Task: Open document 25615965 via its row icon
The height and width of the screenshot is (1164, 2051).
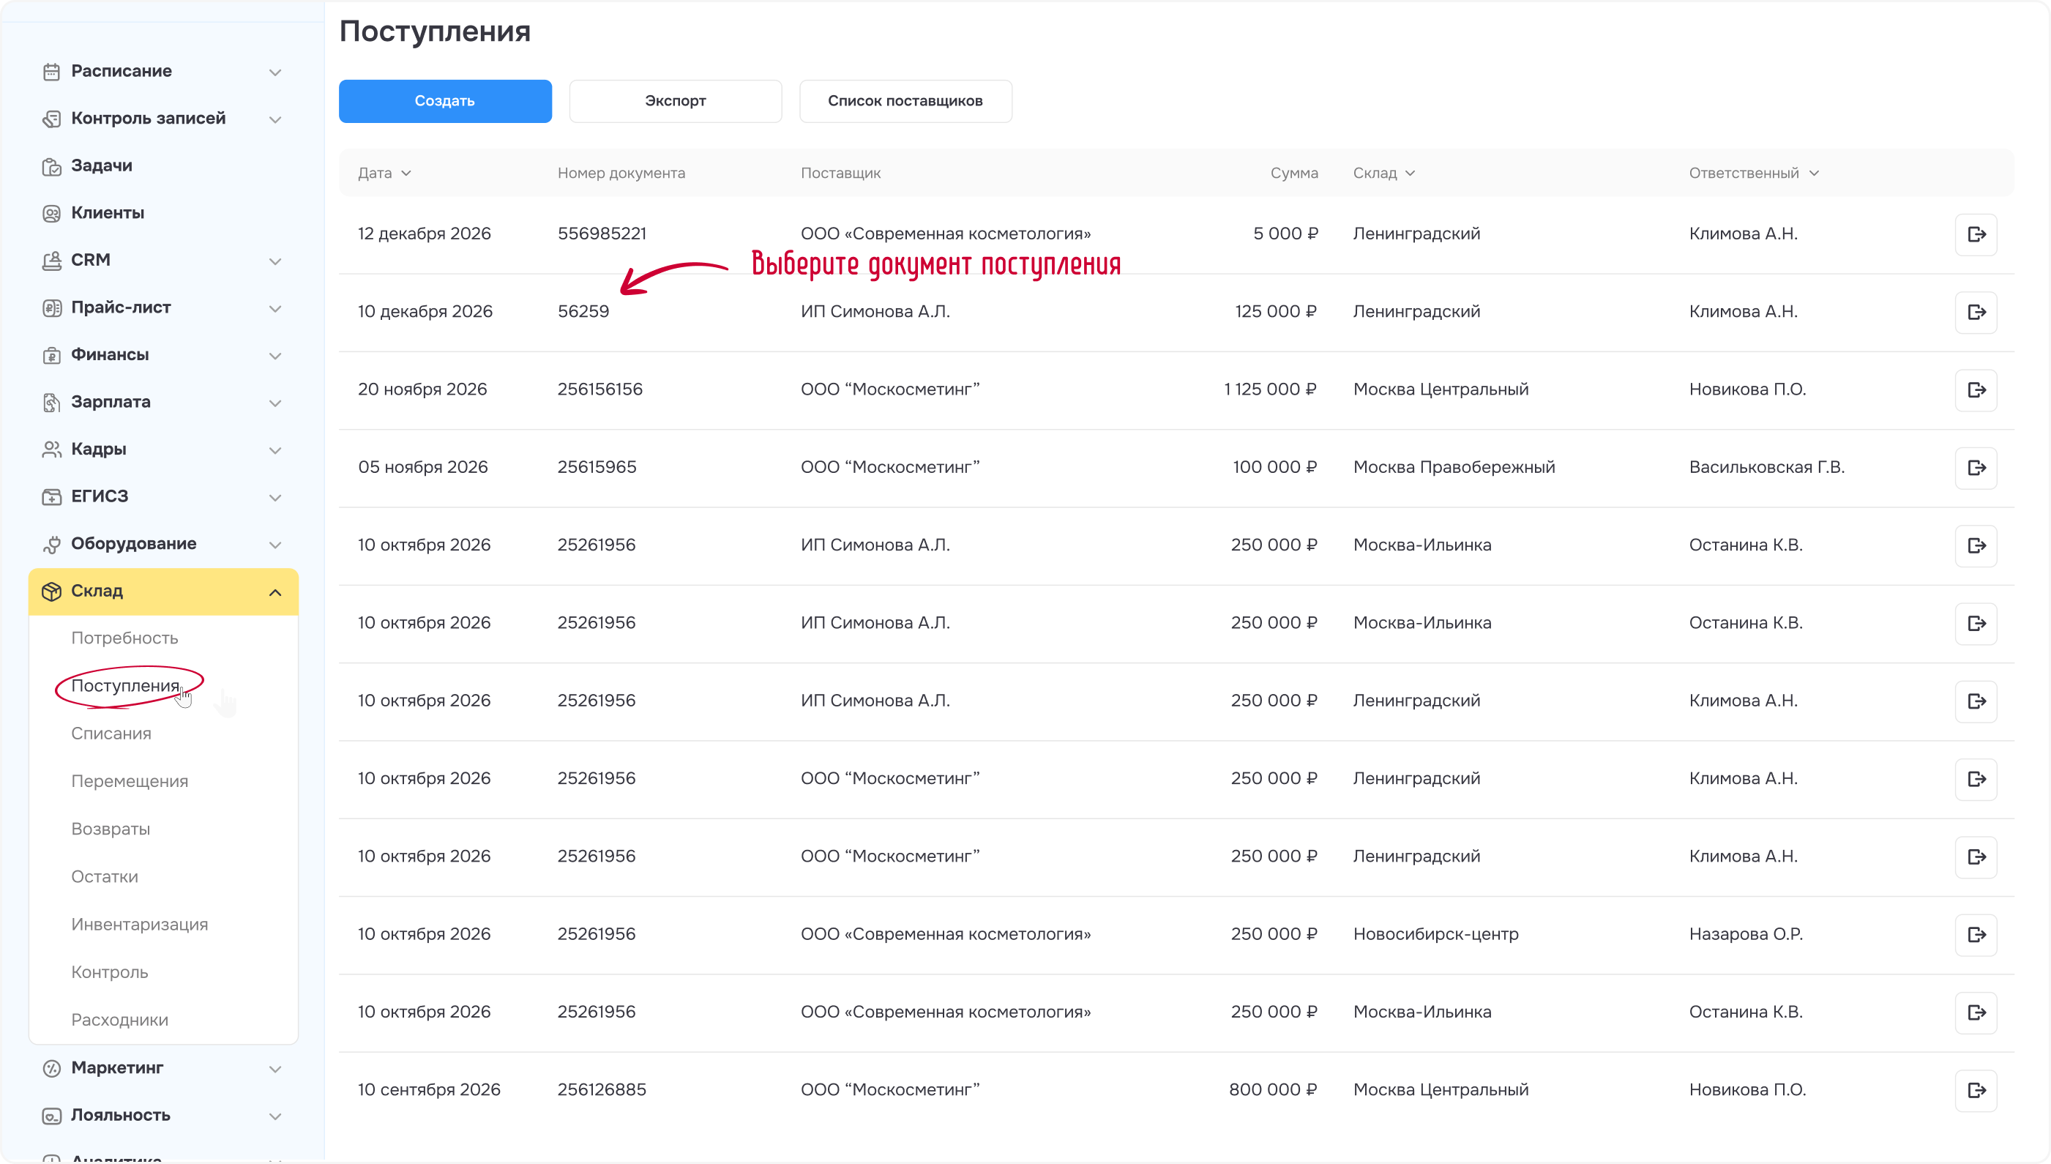Action: click(x=1976, y=468)
